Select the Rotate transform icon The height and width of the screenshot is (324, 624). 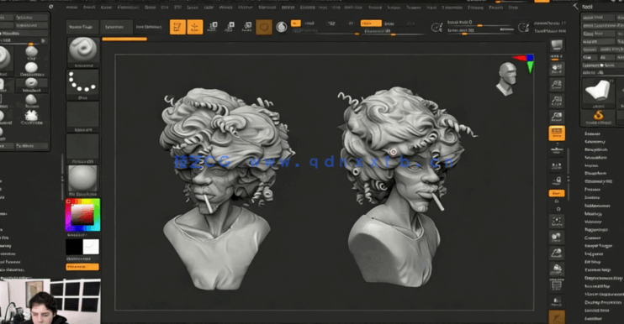(x=247, y=27)
